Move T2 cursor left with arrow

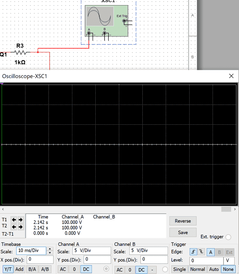point(14,227)
